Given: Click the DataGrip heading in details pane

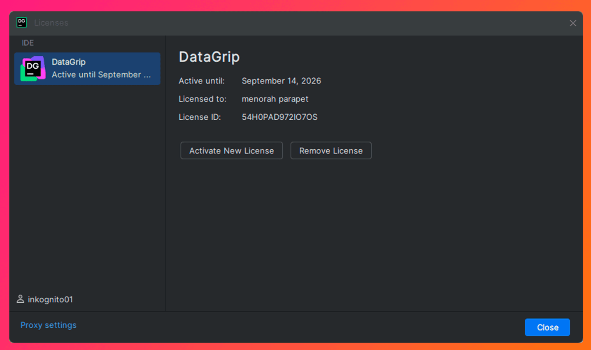Looking at the screenshot, I should [209, 57].
